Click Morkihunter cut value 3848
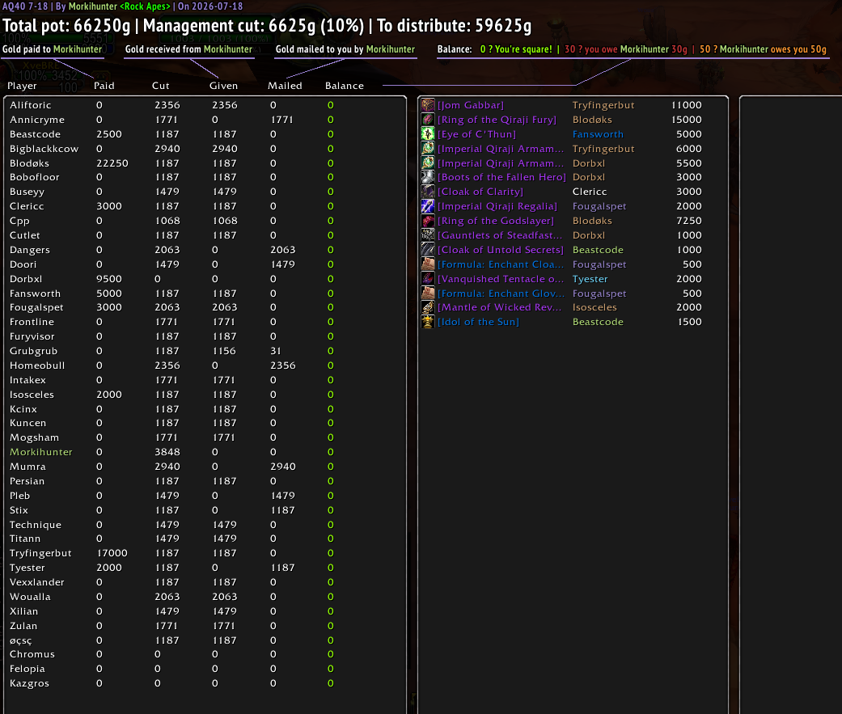The height and width of the screenshot is (714, 842). (x=167, y=452)
